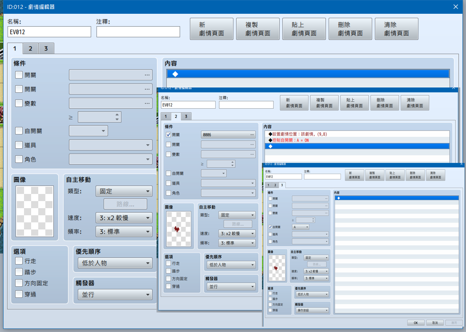The width and height of the screenshot is (466, 332).
Task: Open the 圖像 sprite preview in the smallest window
Action: click(x=277, y=268)
